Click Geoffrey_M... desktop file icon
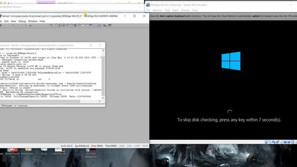Screen dimensions: 297x167 (60, 152)
